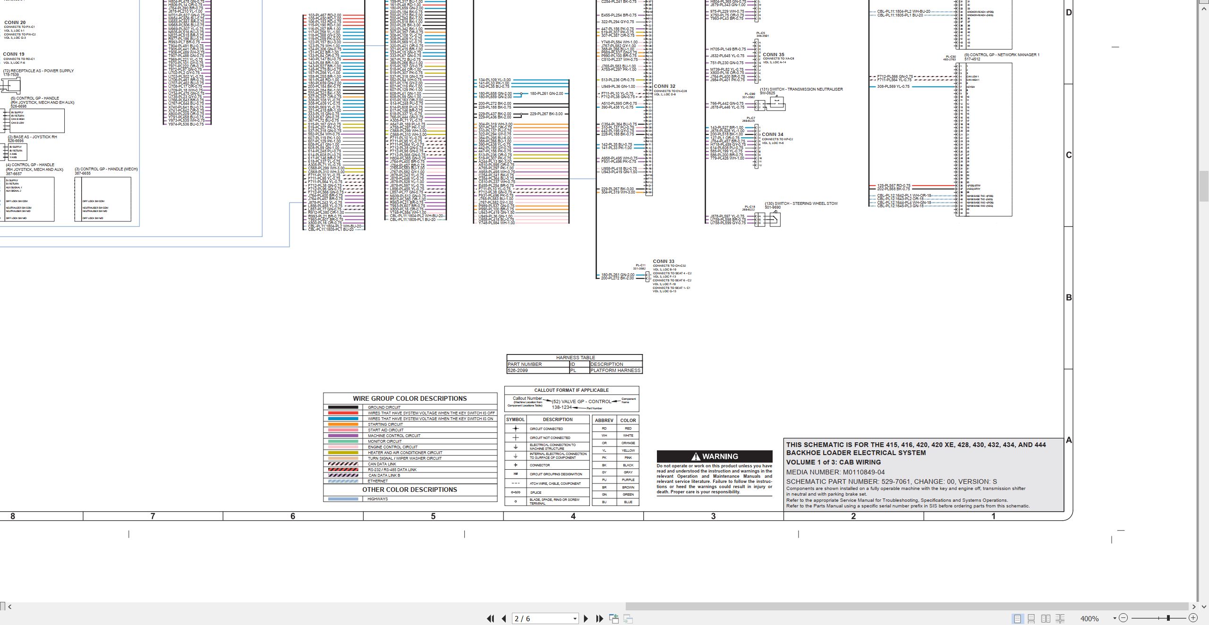The height and width of the screenshot is (625, 1209).
Task: Click the ORANGE color table cell
Action: pyautogui.click(x=628, y=443)
